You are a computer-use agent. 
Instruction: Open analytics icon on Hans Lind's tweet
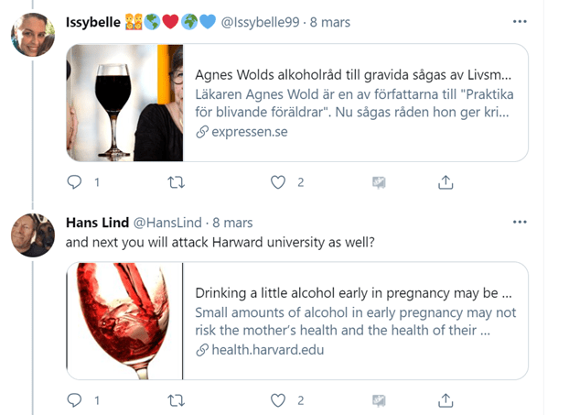pos(378,400)
